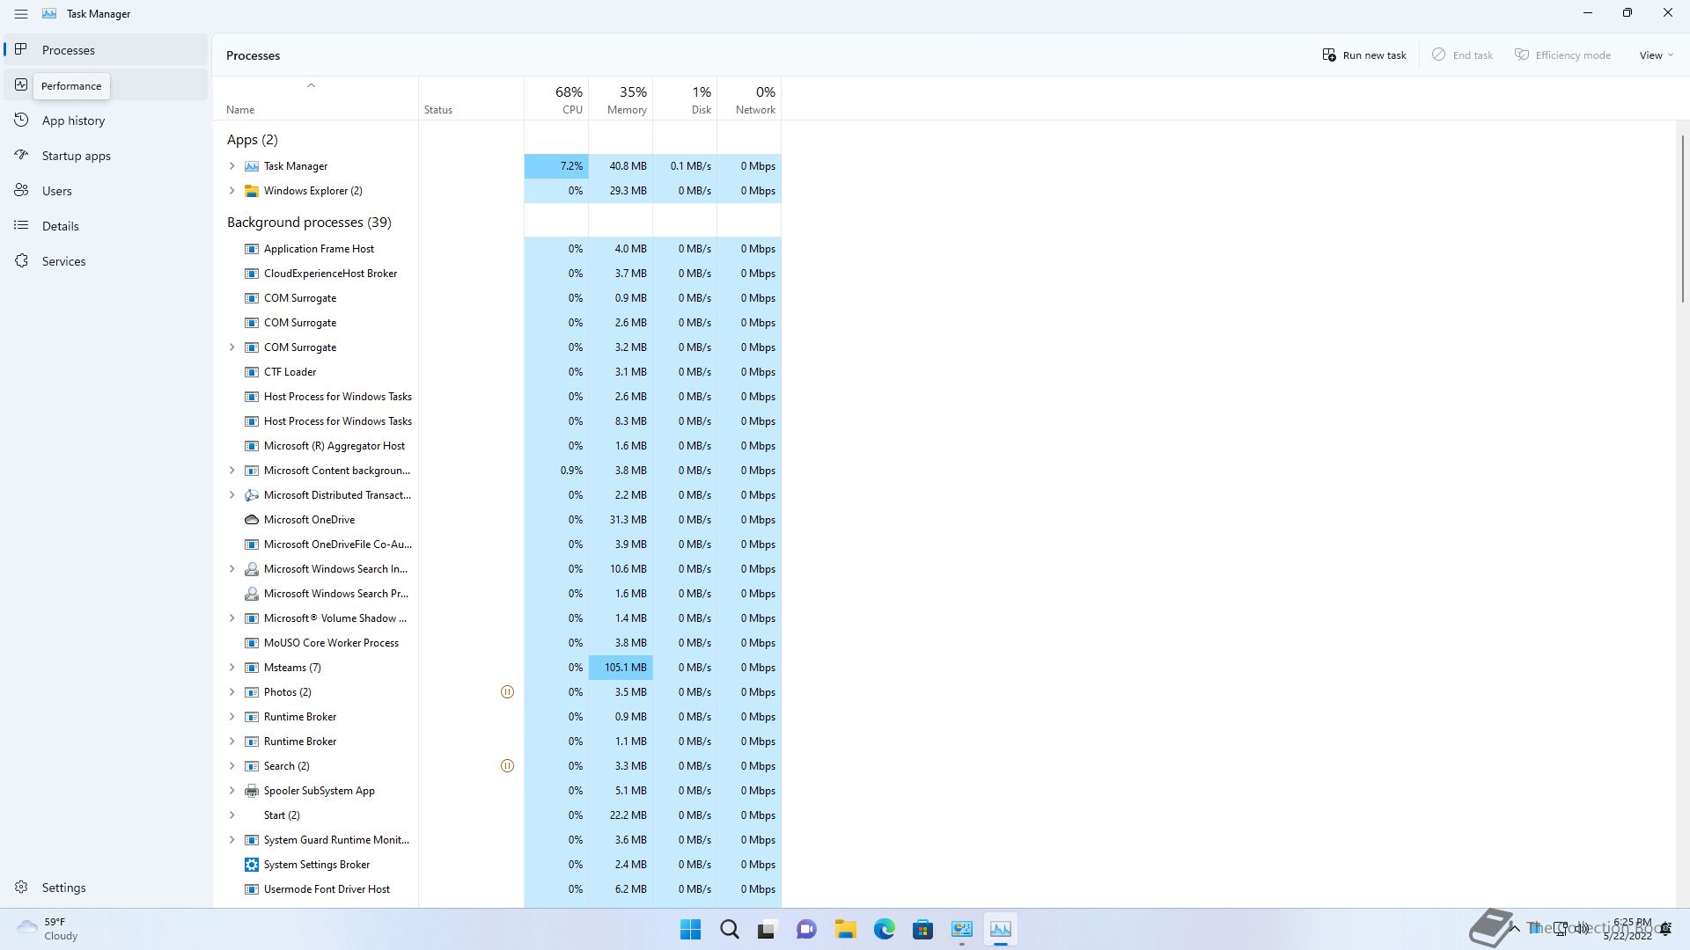Switch to the App history page
1690x950 pixels.
tap(106, 121)
